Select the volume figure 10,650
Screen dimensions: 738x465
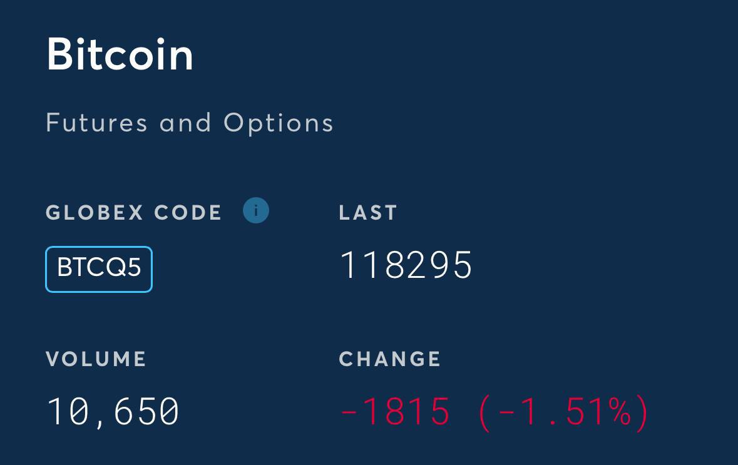(113, 412)
